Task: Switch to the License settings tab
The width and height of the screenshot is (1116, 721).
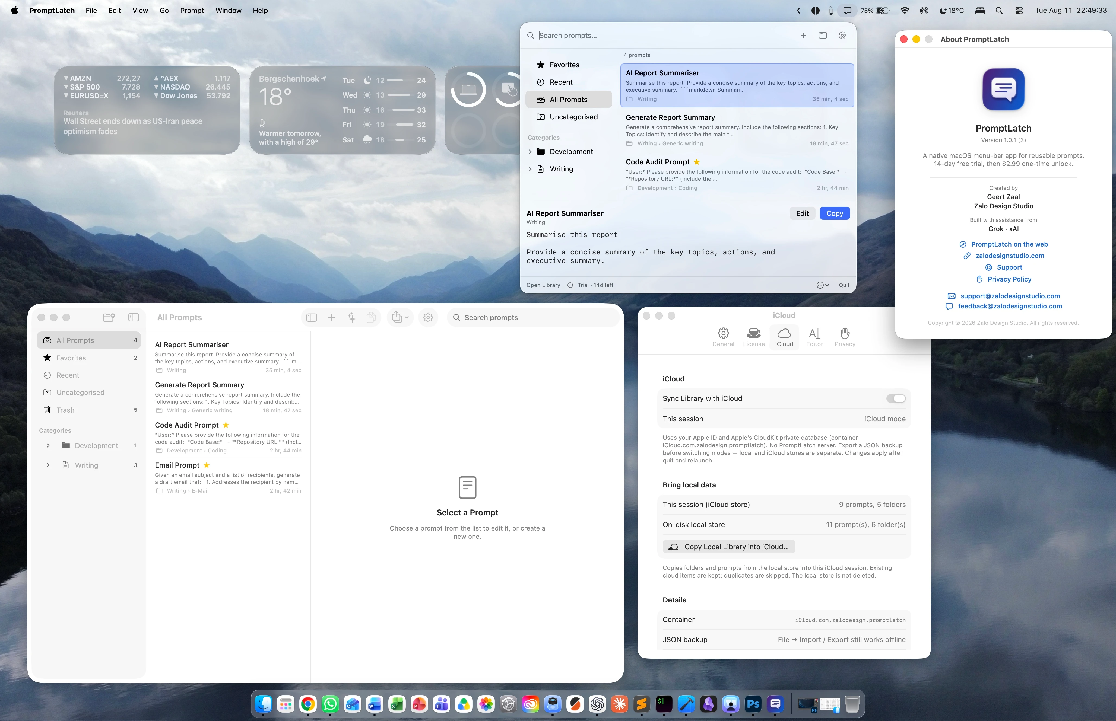Action: [x=753, y=337]
